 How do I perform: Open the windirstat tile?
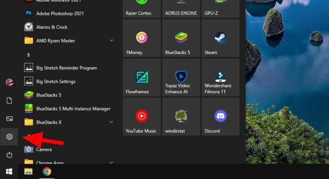pyautogui.click(x=181, y=117)
